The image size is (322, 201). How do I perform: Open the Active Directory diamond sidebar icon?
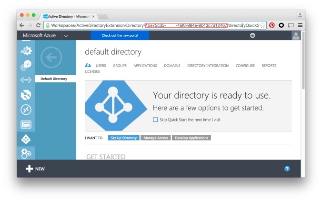[x=26, y=139]
